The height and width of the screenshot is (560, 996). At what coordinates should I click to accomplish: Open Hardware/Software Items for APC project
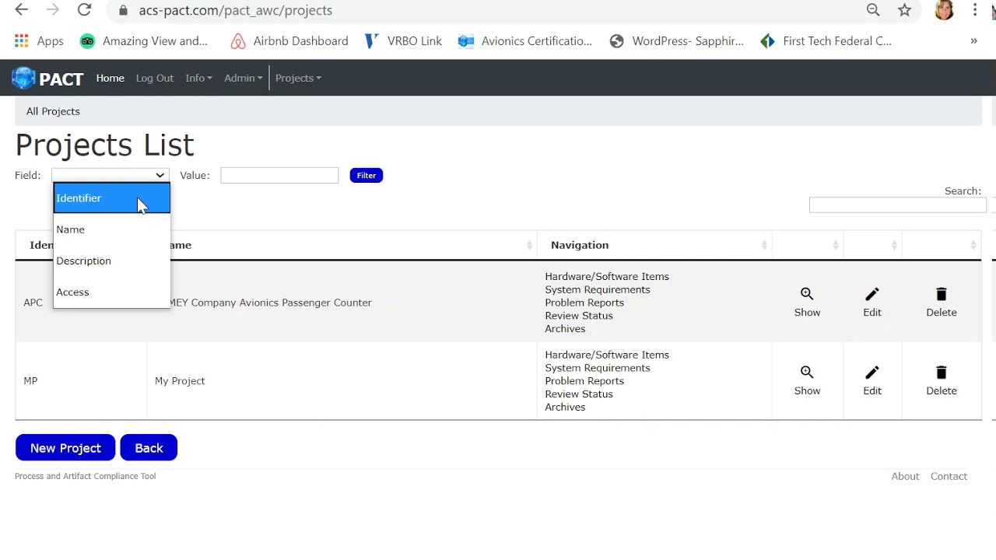(607, 276)
